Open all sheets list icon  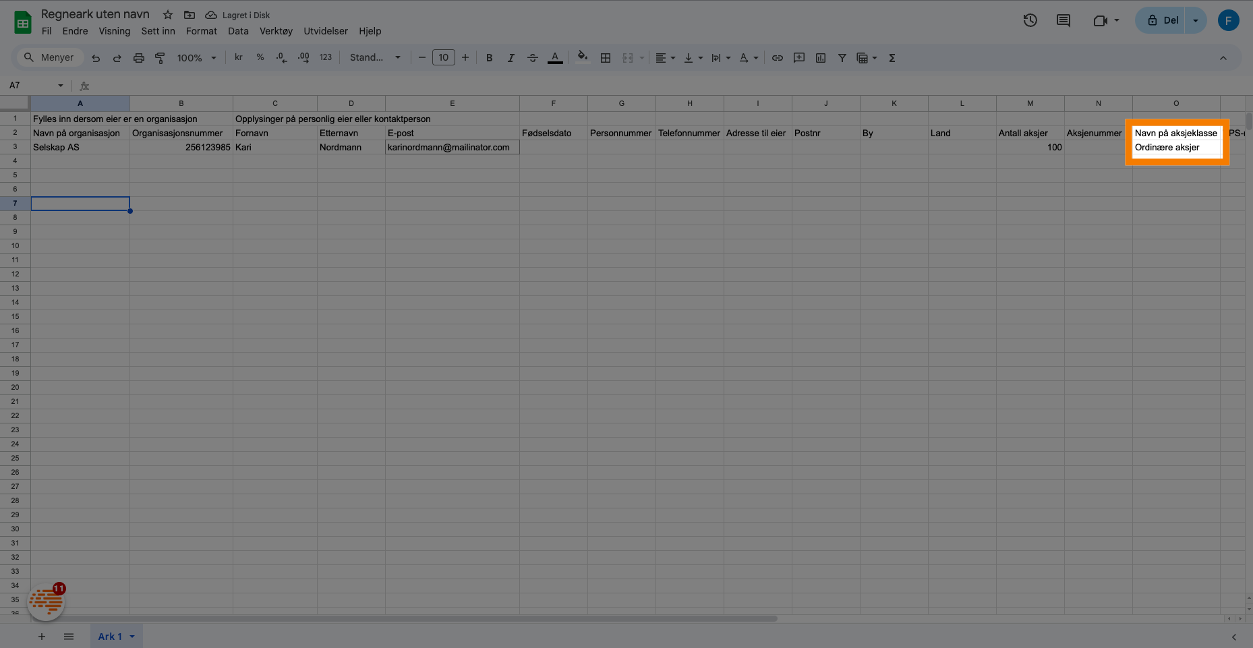[69, 637]
